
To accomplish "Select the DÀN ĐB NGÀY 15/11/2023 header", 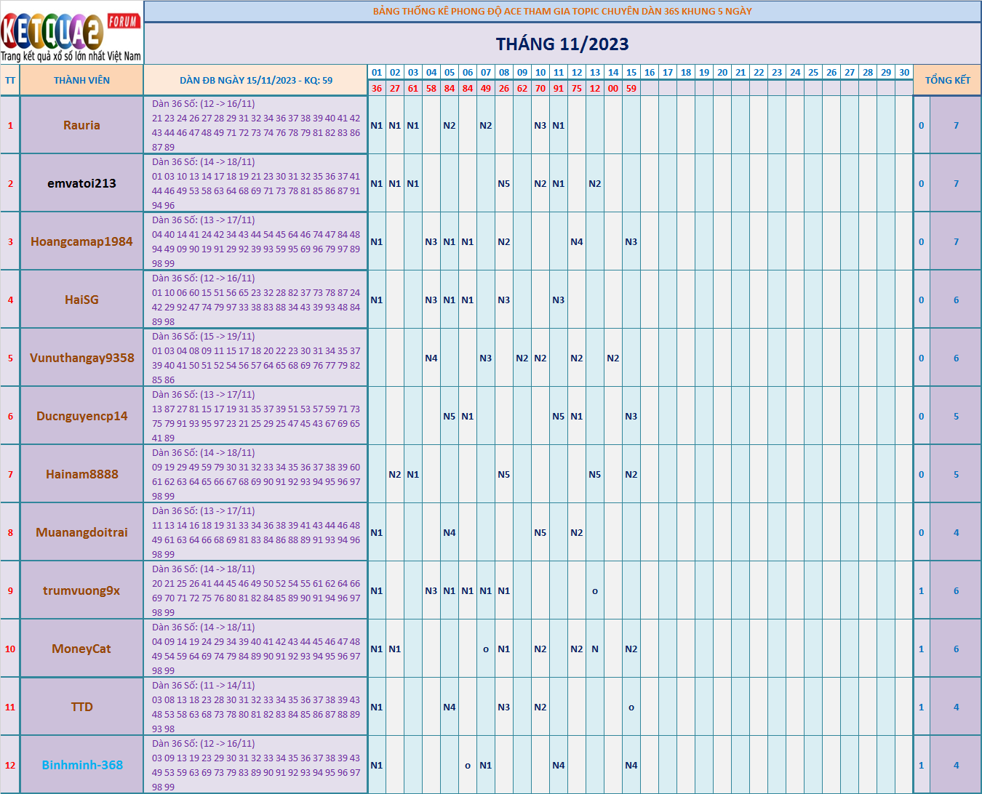I will coord(255,80).
